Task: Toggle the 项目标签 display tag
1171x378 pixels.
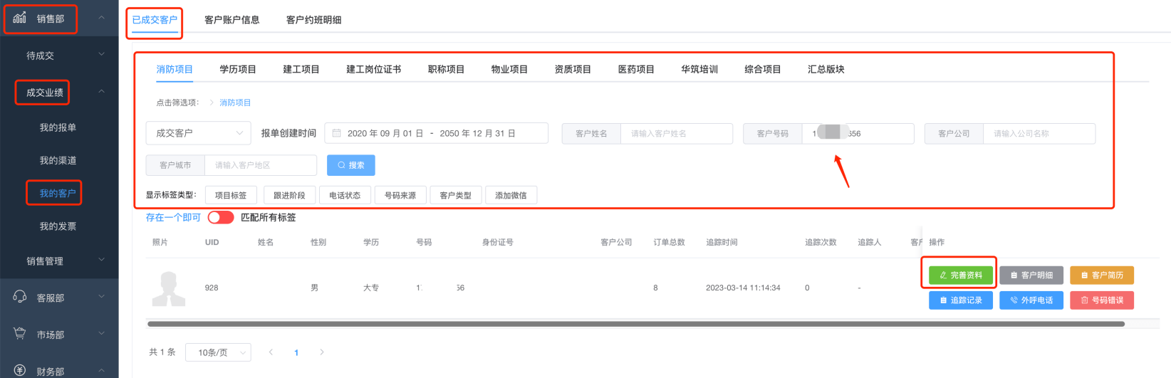Action: 231,195
